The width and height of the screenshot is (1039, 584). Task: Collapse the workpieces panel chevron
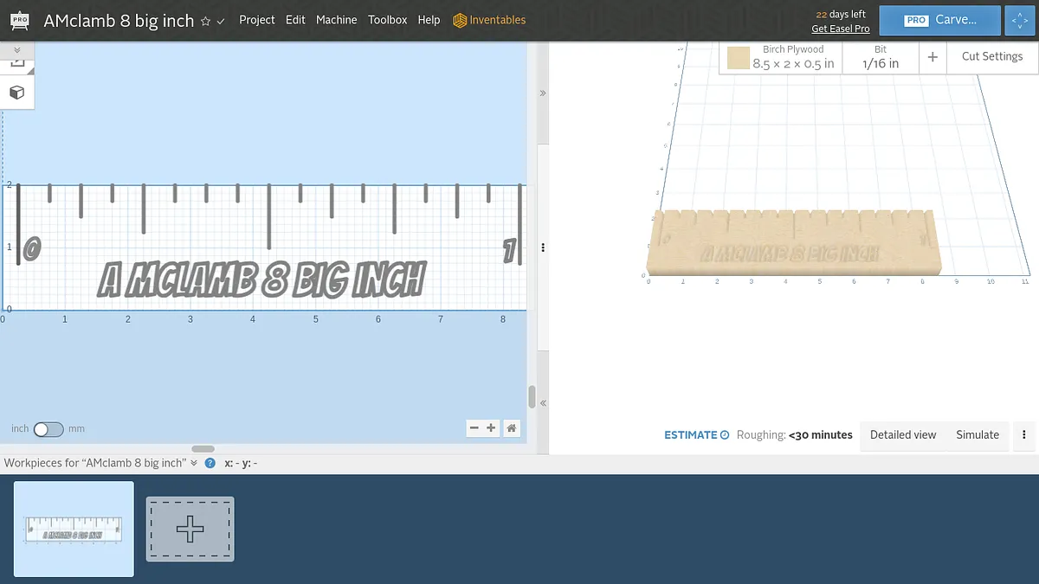coord(194,463)
